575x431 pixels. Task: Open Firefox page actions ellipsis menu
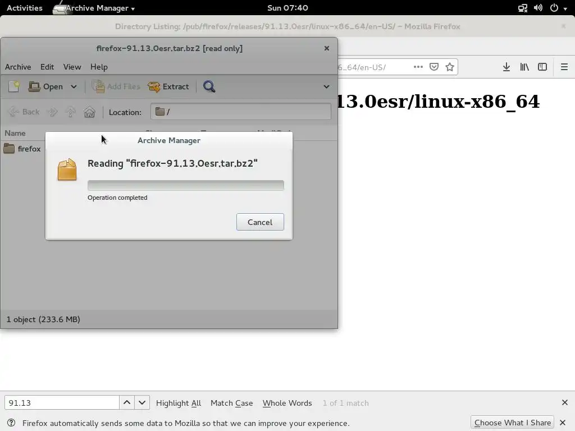(418, 67)
